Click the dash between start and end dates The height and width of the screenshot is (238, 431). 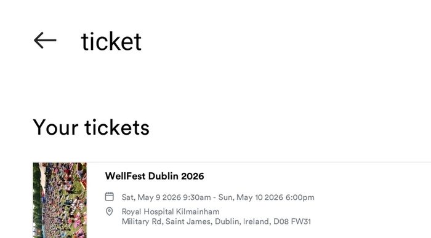click(214, 197)
